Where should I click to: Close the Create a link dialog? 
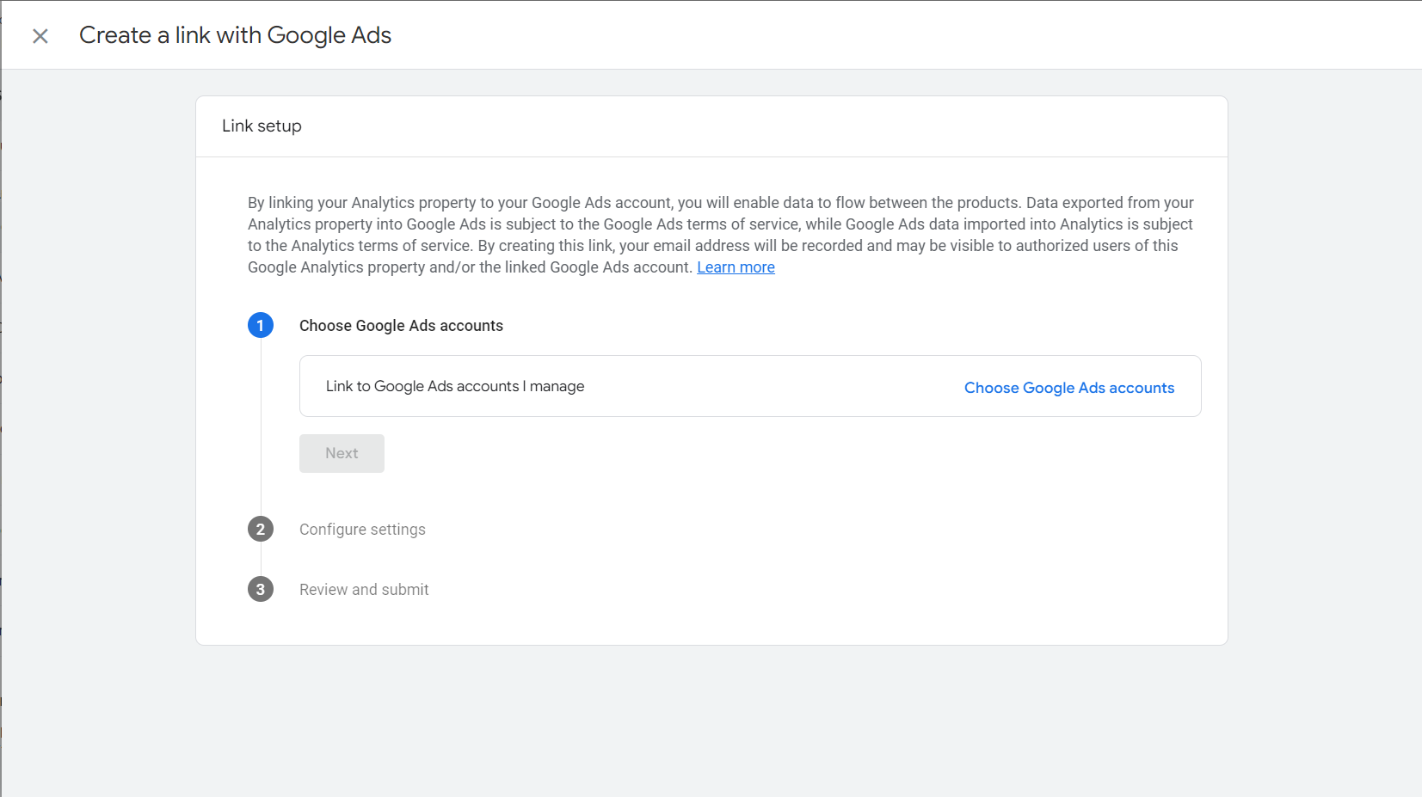coord(40,36)
